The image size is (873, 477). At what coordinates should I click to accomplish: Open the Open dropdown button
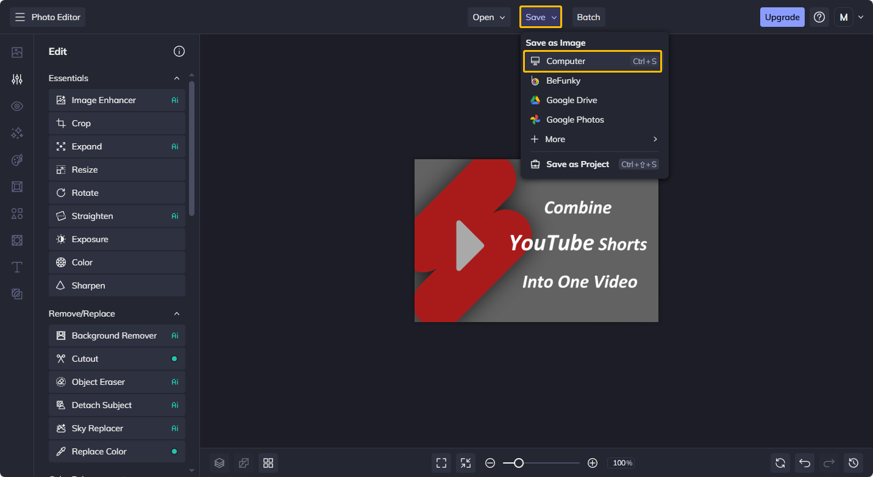click(489, 17)
